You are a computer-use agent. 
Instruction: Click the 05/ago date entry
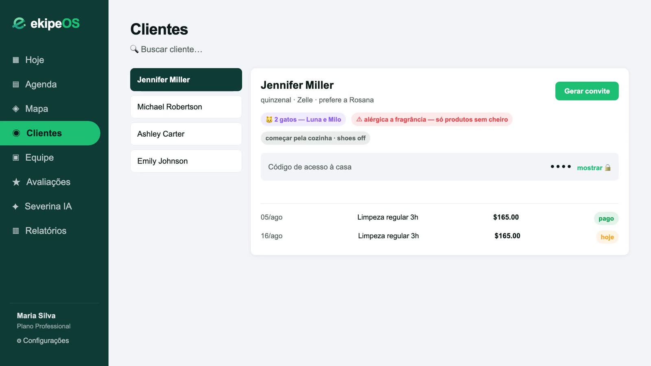(x=271, y=217)
